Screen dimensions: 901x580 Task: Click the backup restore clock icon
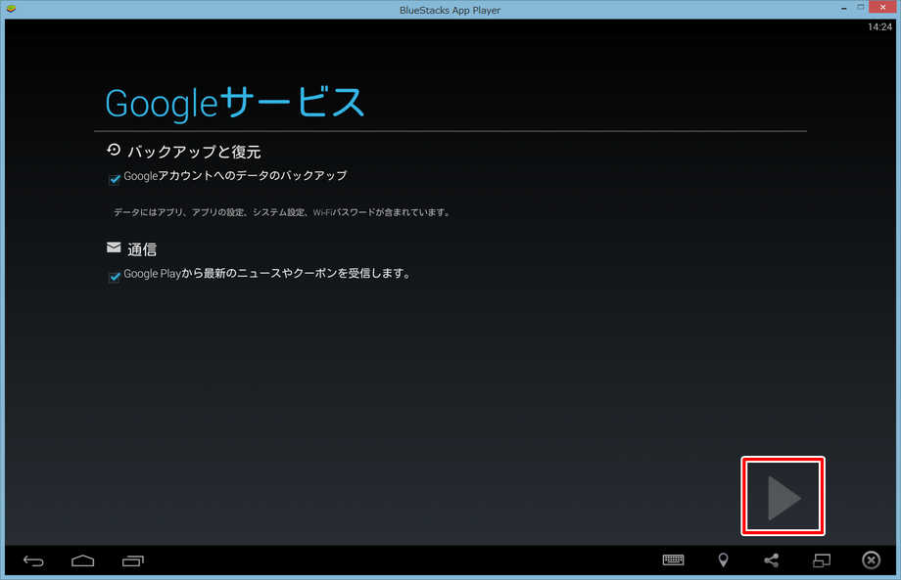114,151
